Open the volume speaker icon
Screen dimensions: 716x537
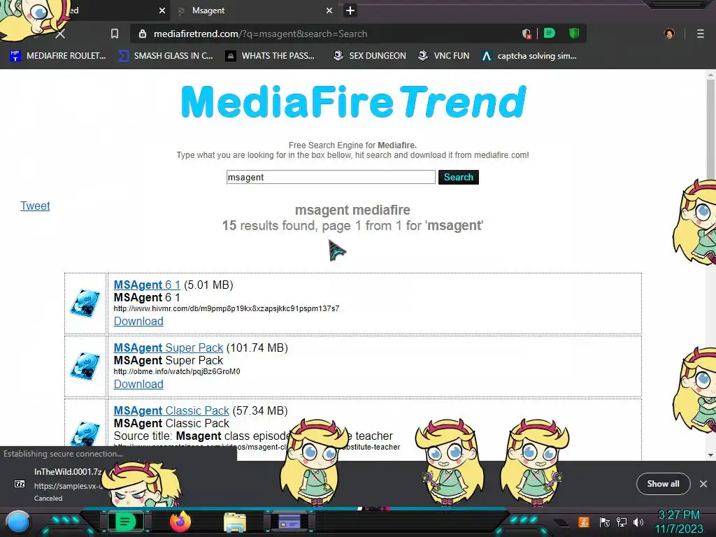(x=638, y=522)
